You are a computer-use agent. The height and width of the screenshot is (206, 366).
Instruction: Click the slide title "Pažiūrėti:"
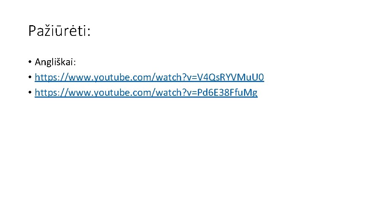pyautogui.click(x=59, y=31)
